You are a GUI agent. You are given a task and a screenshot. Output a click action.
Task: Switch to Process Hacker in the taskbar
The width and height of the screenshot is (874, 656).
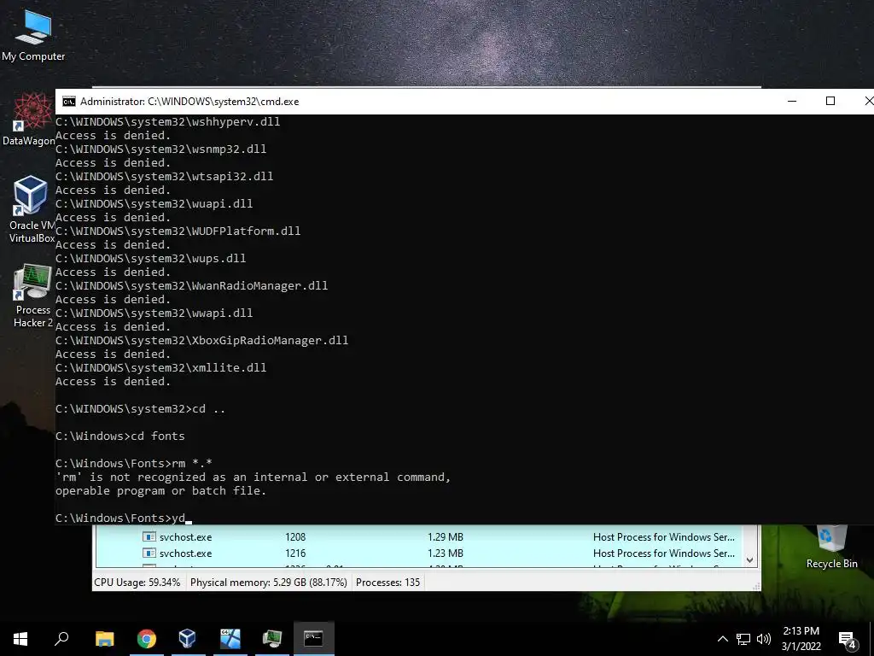(272, 638)
